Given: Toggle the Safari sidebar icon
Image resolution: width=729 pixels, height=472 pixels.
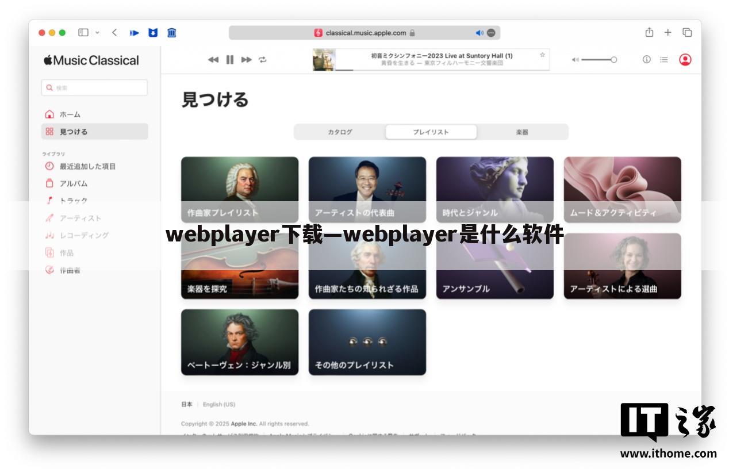Looking at the screenshot, I should coord(83,33).
